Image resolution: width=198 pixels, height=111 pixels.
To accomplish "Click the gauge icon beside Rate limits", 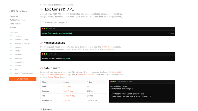I will pyautogui.click(x=41, y=68).
